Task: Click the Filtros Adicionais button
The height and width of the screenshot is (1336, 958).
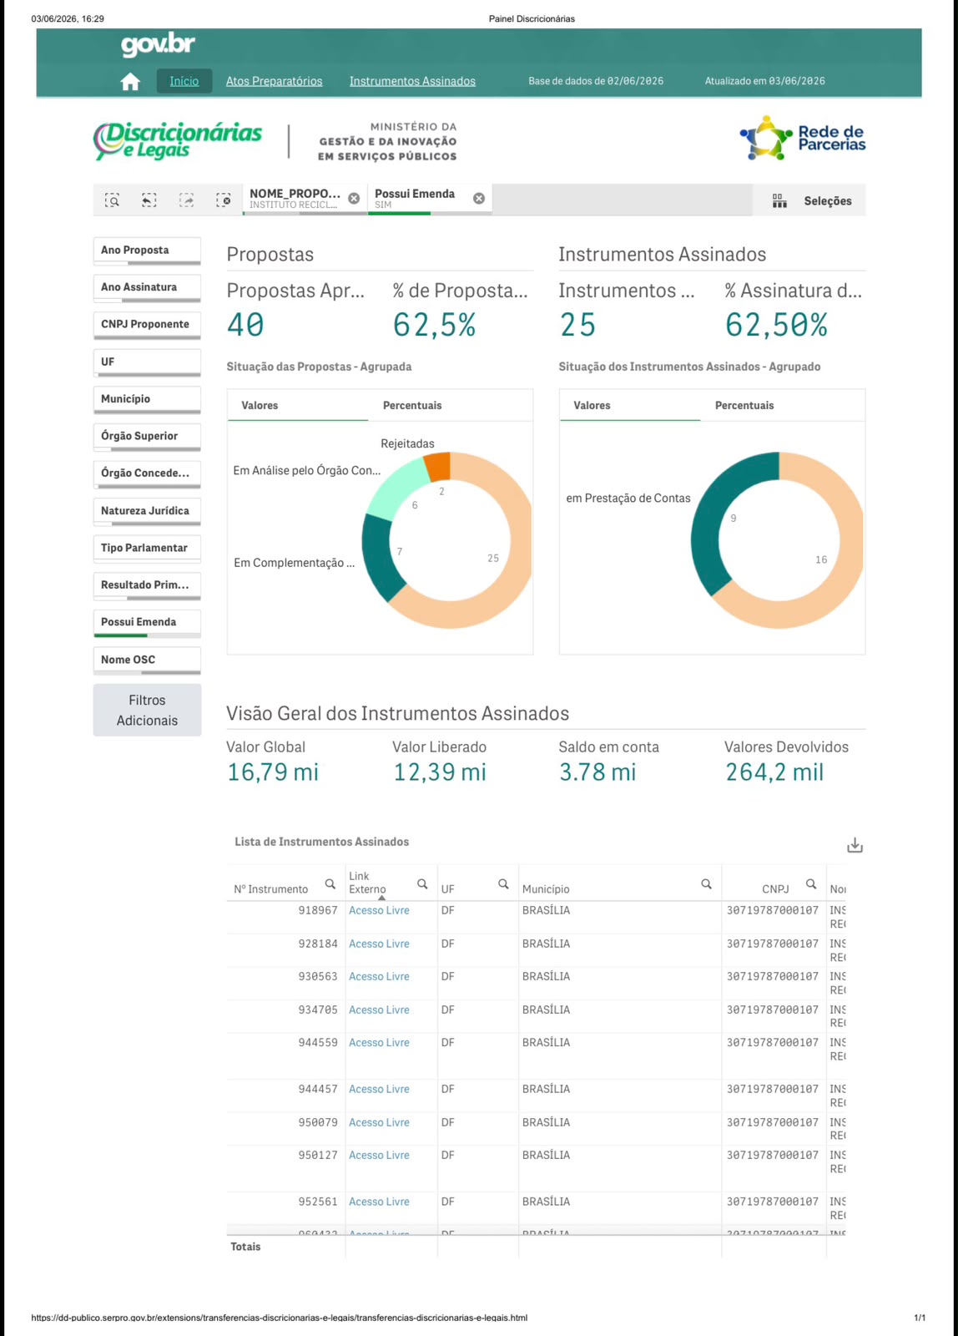Action: click(147, 711)
